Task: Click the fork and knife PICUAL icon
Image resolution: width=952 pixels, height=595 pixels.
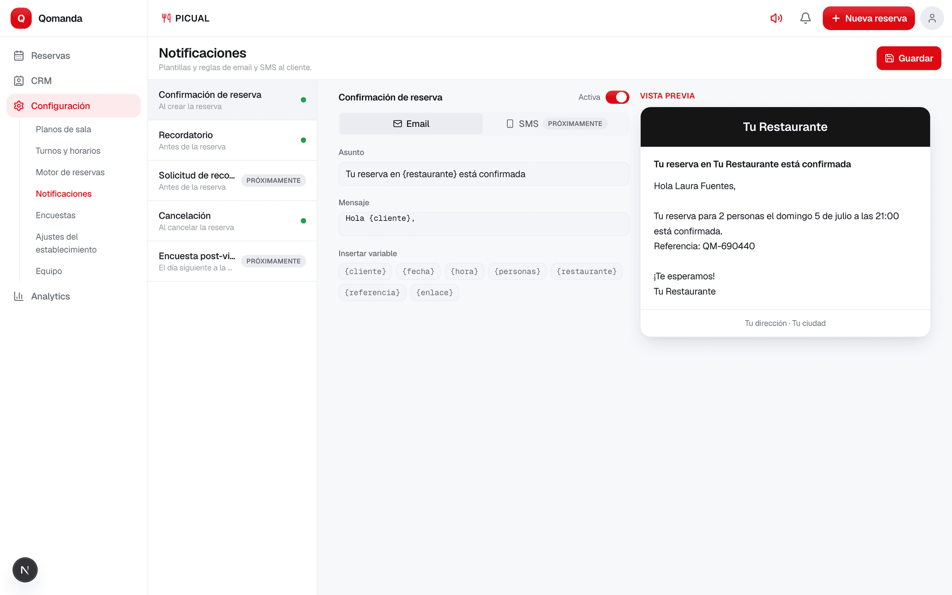Action: point(166,18)
